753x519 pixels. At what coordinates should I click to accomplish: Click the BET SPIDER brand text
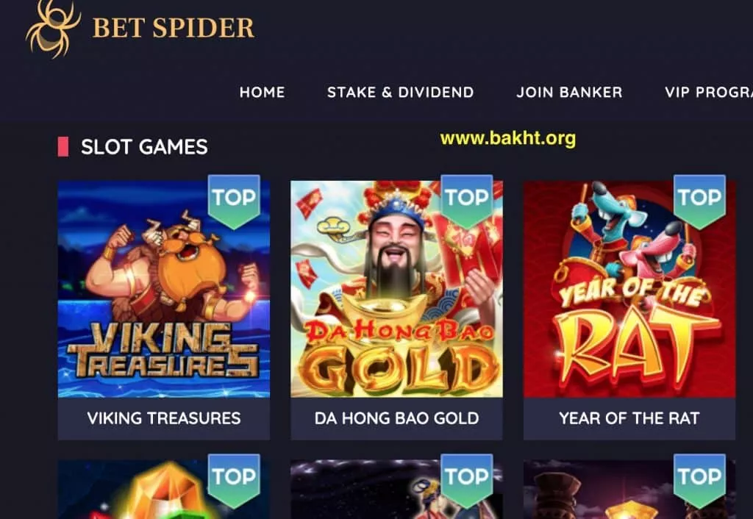(174, 28)
